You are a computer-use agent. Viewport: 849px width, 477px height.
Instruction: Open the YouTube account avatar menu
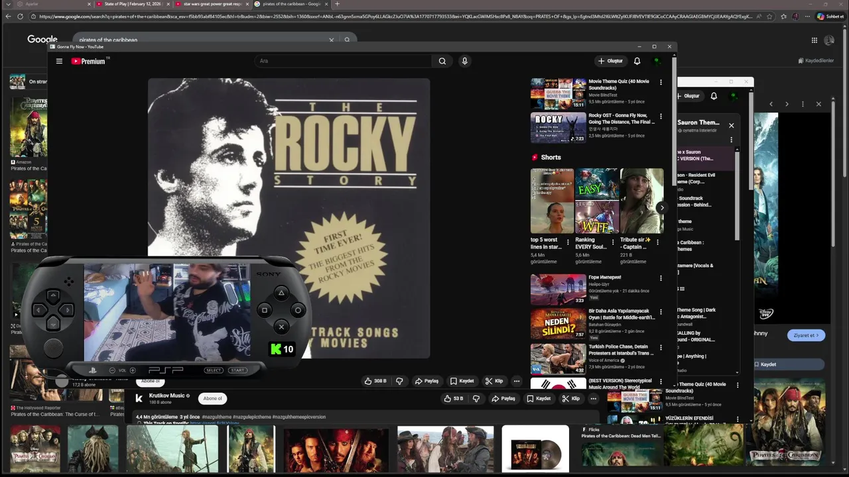(657, 61)
